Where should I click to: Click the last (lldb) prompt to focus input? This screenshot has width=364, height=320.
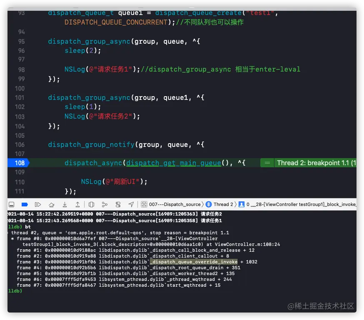(15, 291)
